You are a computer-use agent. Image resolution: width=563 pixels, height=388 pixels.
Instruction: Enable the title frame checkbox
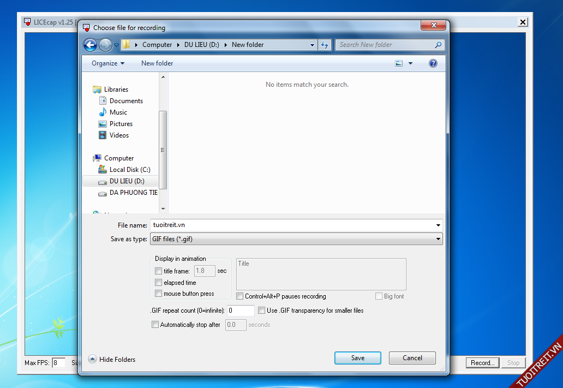[x=159, y=271]
